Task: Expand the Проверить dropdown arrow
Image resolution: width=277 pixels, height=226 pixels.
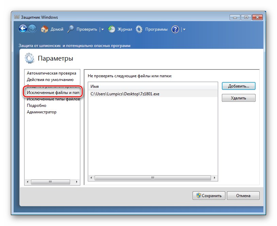Action: (x=102, y=30)
